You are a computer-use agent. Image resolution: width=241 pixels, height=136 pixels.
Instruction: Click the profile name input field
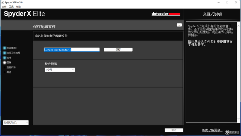coord(72,50)
